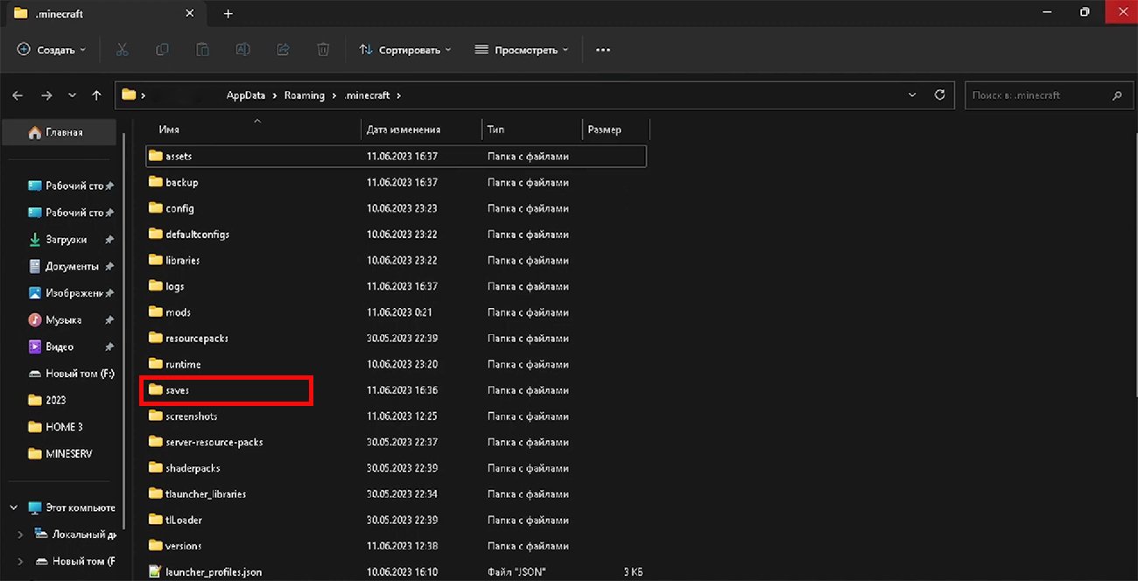
Task: Select the shaderpacks folder row
Action: pyautogui.click(x=396, y=468)
